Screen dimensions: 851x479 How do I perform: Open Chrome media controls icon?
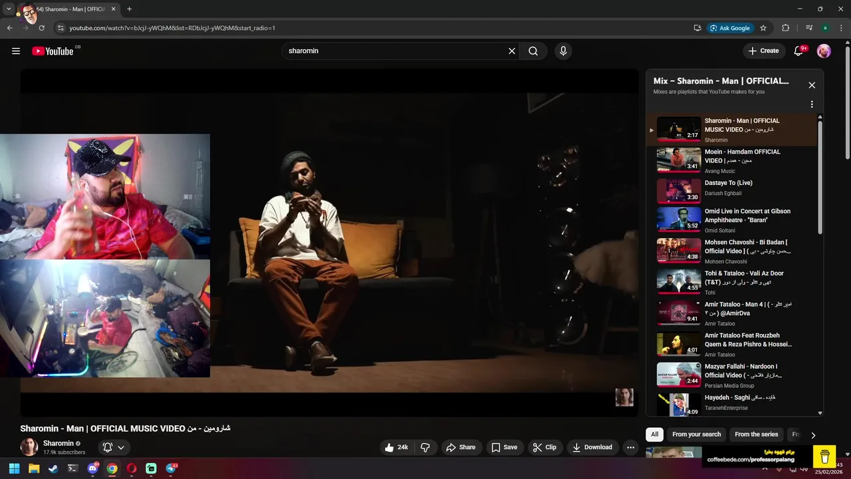809,28
